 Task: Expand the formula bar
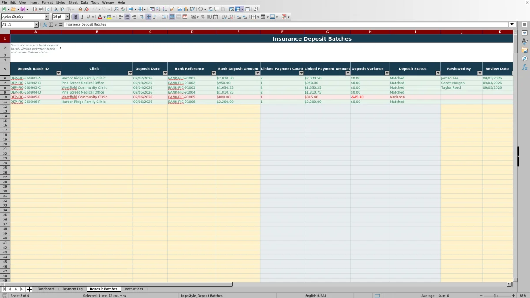(512, 25)
